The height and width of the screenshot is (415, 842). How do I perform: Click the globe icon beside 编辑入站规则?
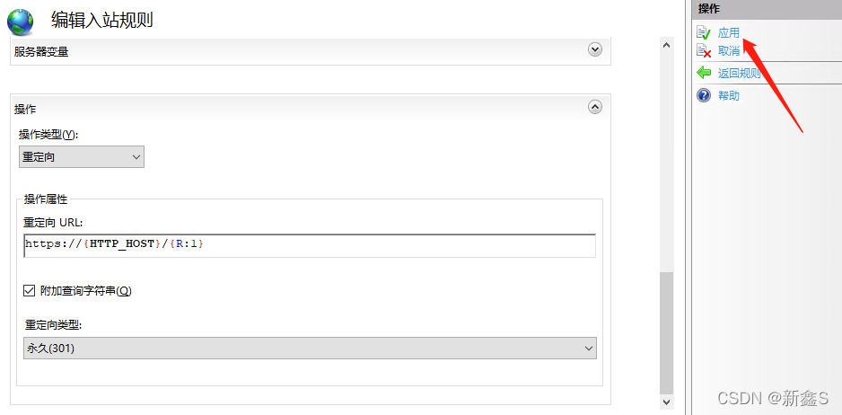[21, 22]
